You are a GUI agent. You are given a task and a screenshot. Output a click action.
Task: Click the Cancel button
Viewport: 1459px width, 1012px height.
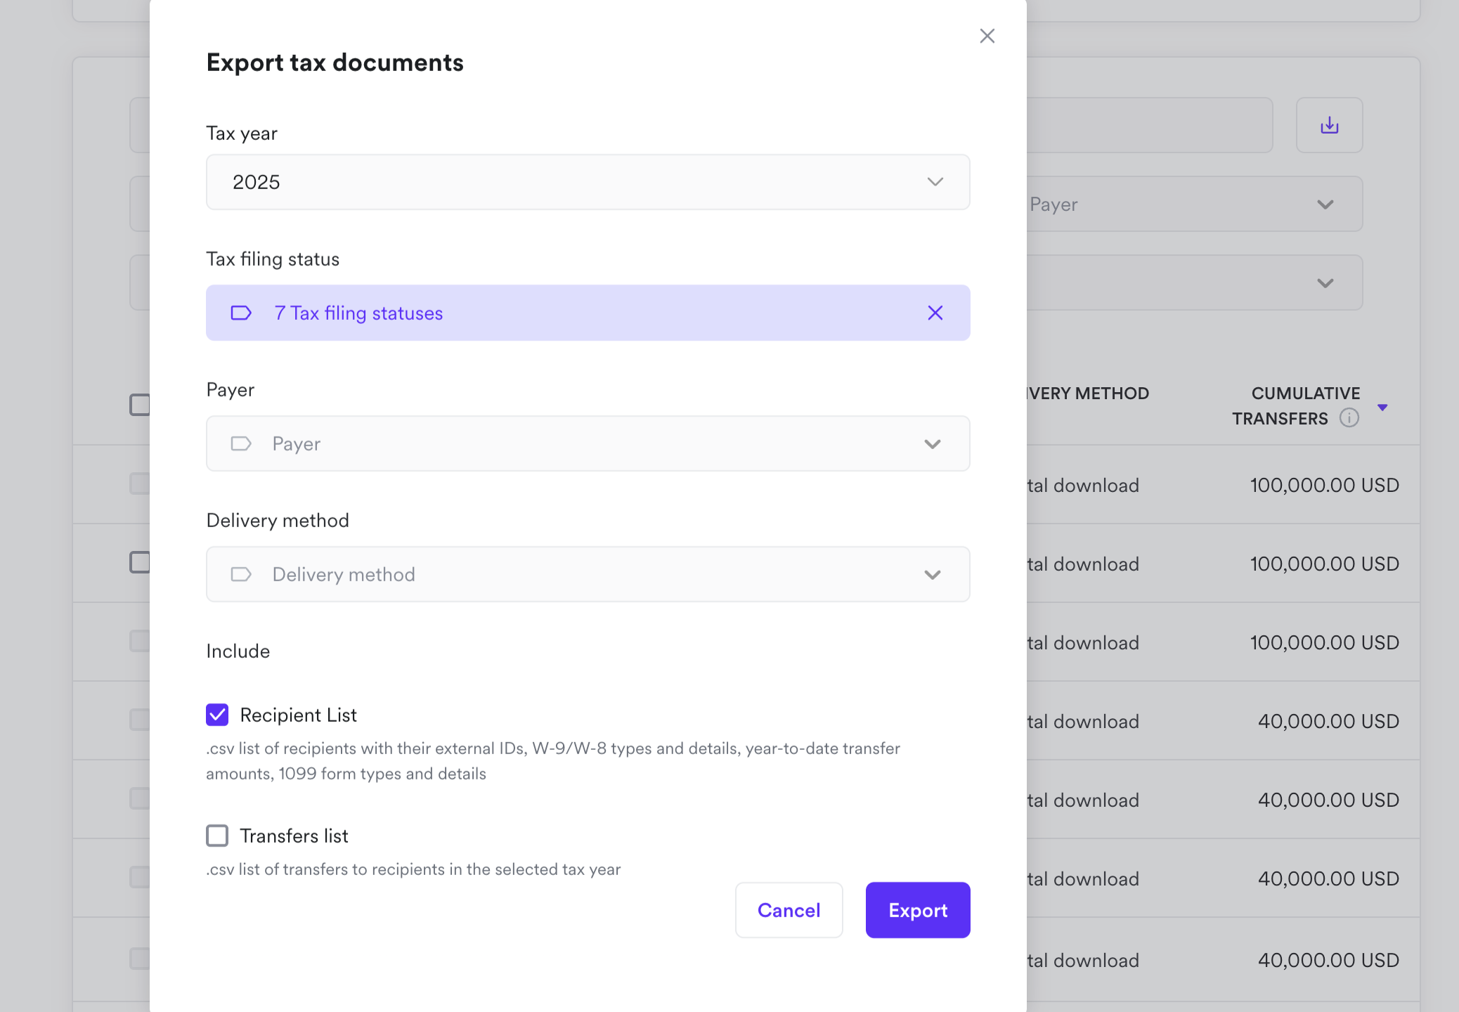click(x=789, y=909)
